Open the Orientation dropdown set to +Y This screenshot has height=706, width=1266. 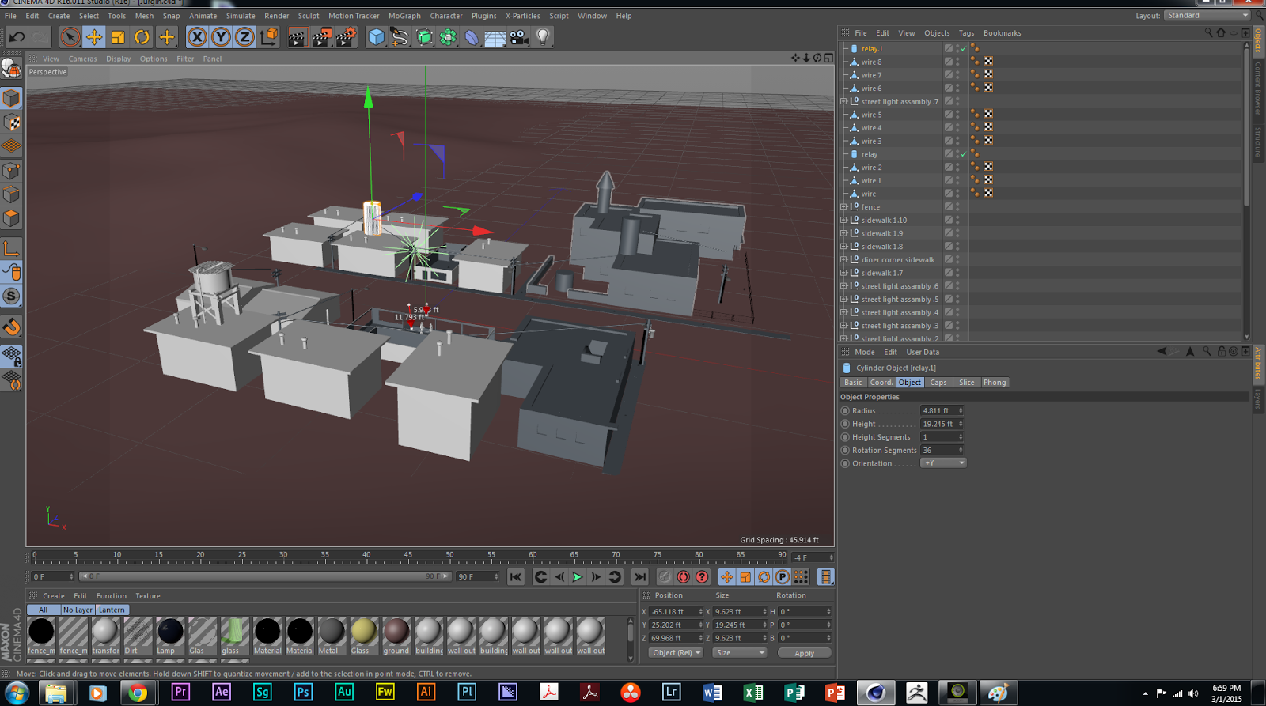[944, 463]
